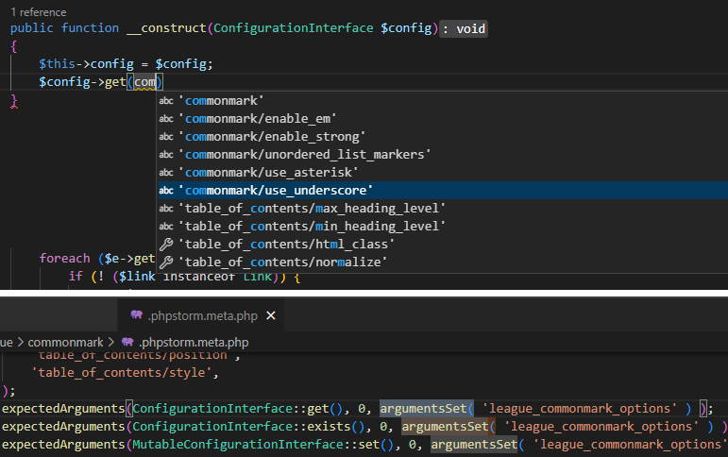Screen dimensions: 728x457
Task: Click abc icon beside 'table_of_contents/min_heading_level'
Action: [x=166, y=227]
